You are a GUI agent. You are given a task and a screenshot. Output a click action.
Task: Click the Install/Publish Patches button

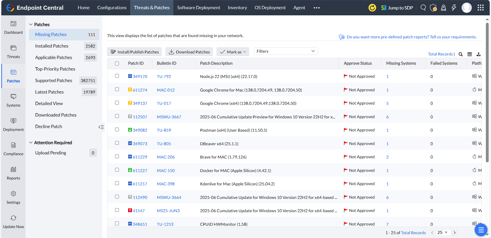[x=134, y=52]
